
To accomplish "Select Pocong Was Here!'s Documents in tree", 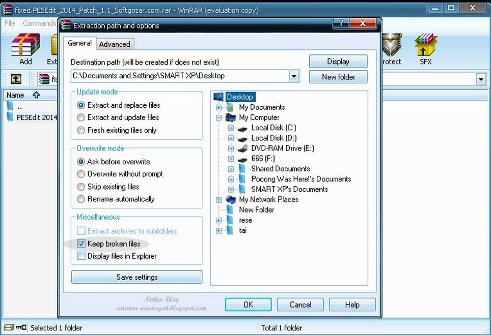I will [x=301, y=179].
